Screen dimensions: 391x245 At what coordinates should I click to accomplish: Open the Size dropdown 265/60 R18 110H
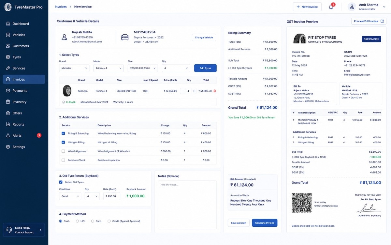click(143, 68)
